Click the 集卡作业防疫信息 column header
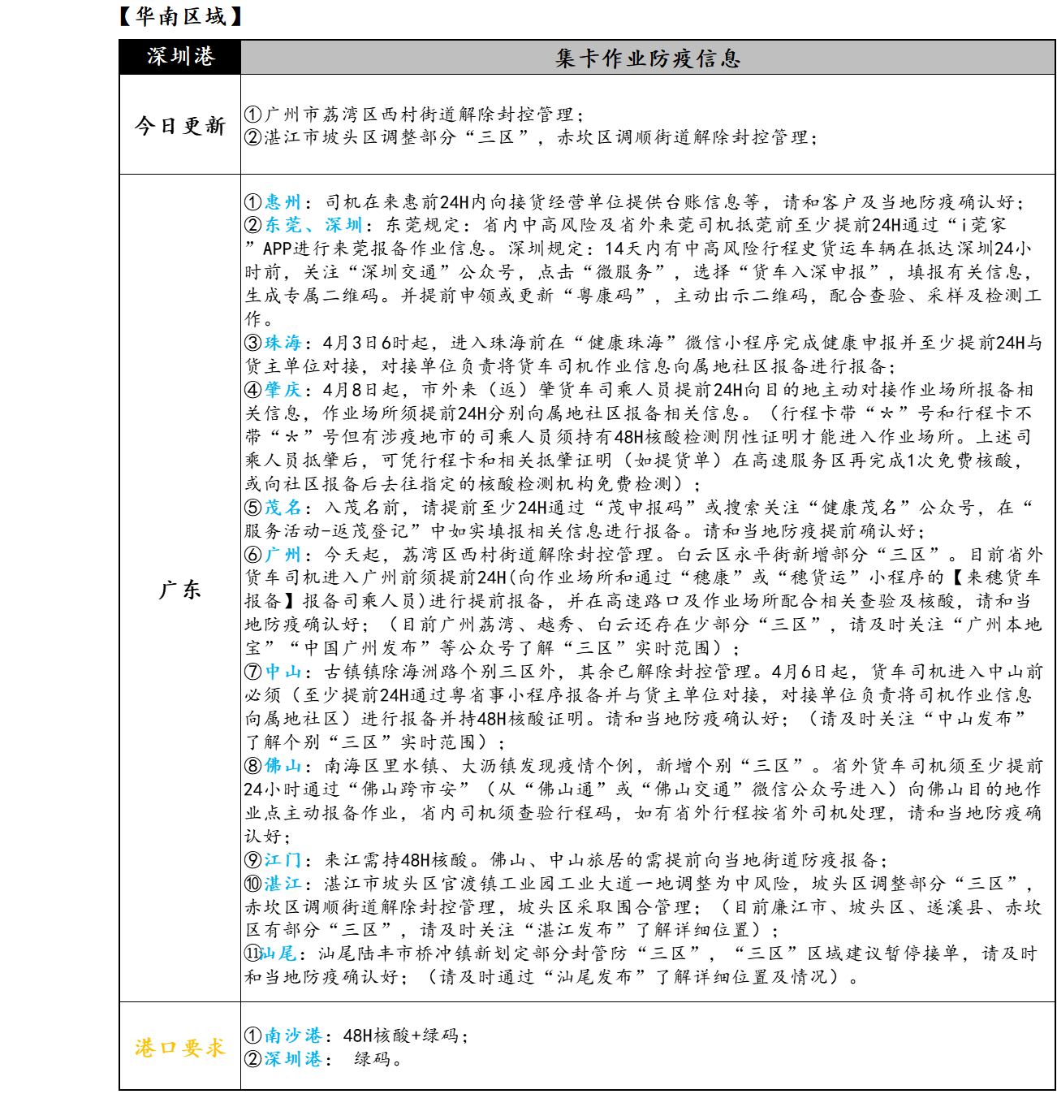This screenshot has height=1120, width=1057. [647, 58]
